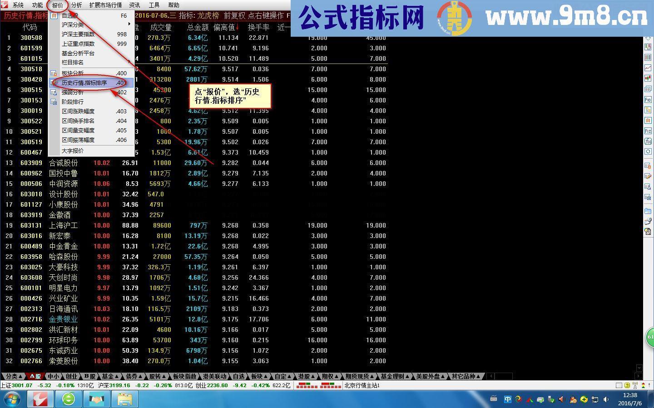
Task: Click the vertical scrollbar down arrow
Action: pyautogui.click(x=639, y=368)
